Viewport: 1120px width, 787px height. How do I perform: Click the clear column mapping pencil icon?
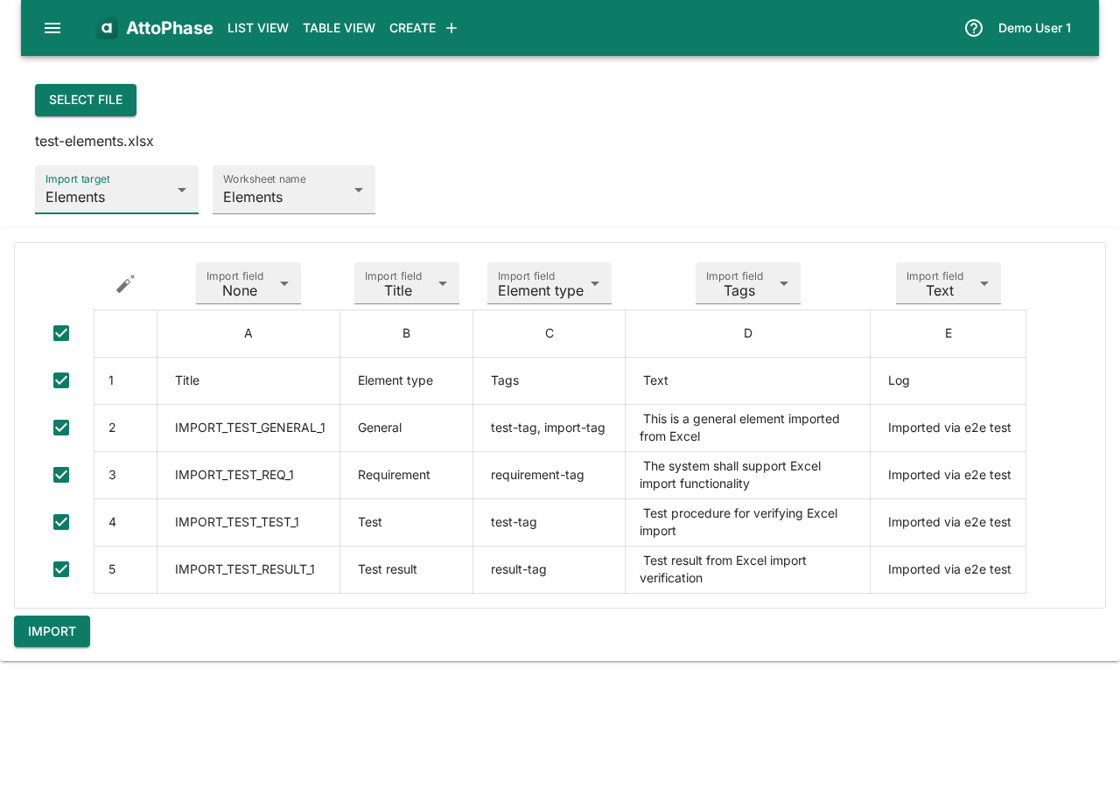point(125,282)
